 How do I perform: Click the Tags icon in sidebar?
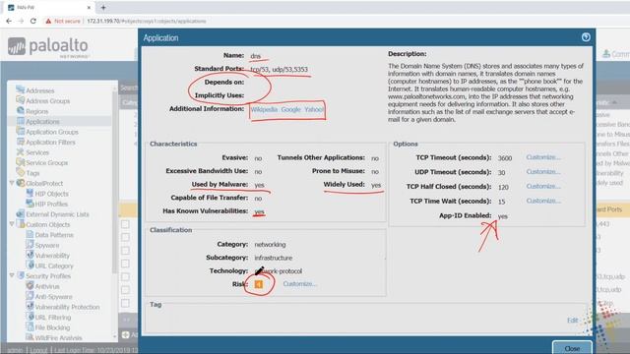pos(20,172)
